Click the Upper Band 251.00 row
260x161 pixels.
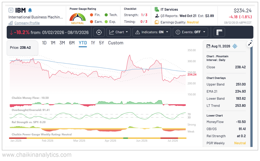point(226,84)
